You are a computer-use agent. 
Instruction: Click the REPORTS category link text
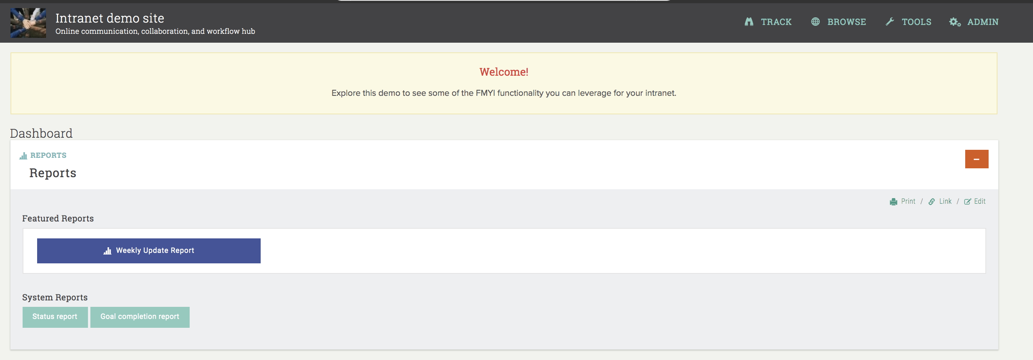coord(48,155)
